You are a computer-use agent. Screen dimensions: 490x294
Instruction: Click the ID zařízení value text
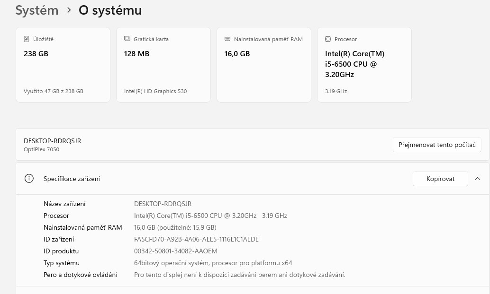[196, 239]
